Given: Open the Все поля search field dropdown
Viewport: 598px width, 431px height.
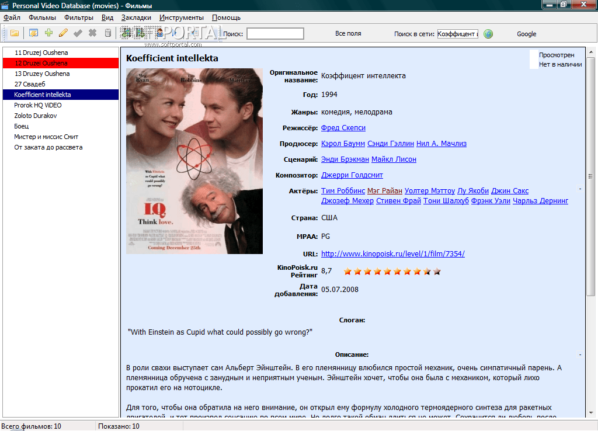Looking at the screenshot, I should pos(348,33).
